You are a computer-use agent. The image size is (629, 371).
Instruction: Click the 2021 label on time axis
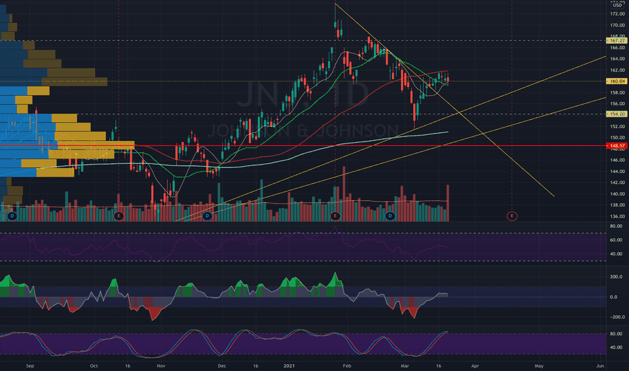(x=289, y=366)
